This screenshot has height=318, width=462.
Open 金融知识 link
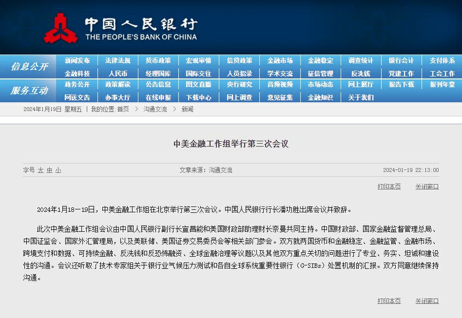pos(321,97)
